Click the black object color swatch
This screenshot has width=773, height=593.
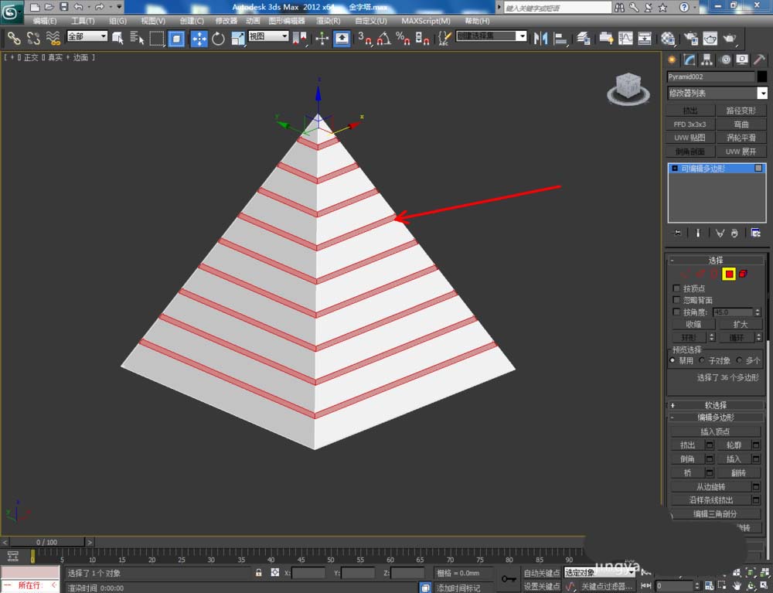(x=762, y=77)
